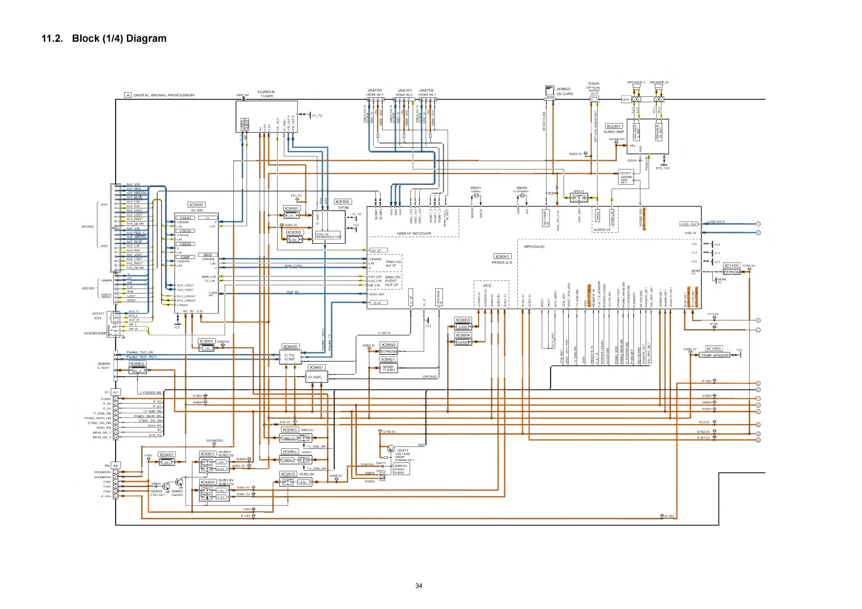This screenshot has height=609, width=862.
Task: Click the IC3000 AV SW label
Action: click(197, 205)
